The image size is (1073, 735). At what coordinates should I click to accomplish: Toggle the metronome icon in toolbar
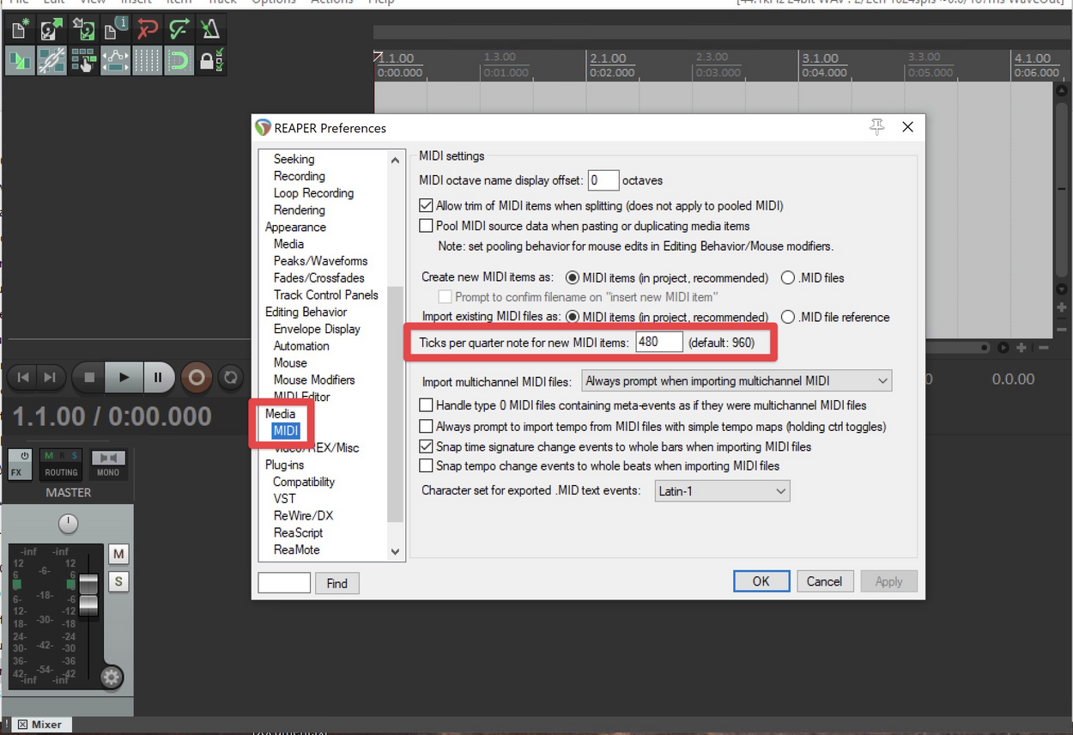(x=209, y=30)
